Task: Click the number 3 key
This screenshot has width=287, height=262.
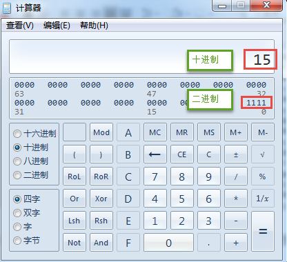Action: pos(209,221)
